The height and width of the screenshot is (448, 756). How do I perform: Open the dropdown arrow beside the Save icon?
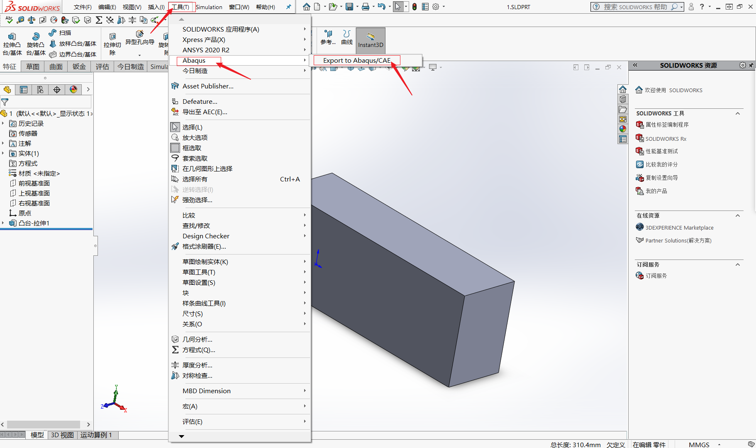coord(357,7)
